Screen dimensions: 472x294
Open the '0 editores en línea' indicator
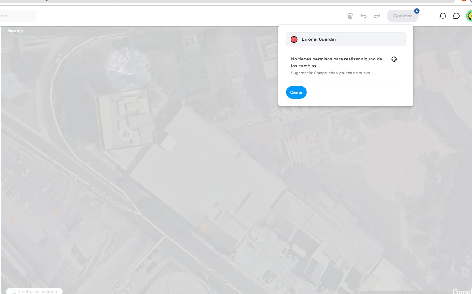pos(34,291)
